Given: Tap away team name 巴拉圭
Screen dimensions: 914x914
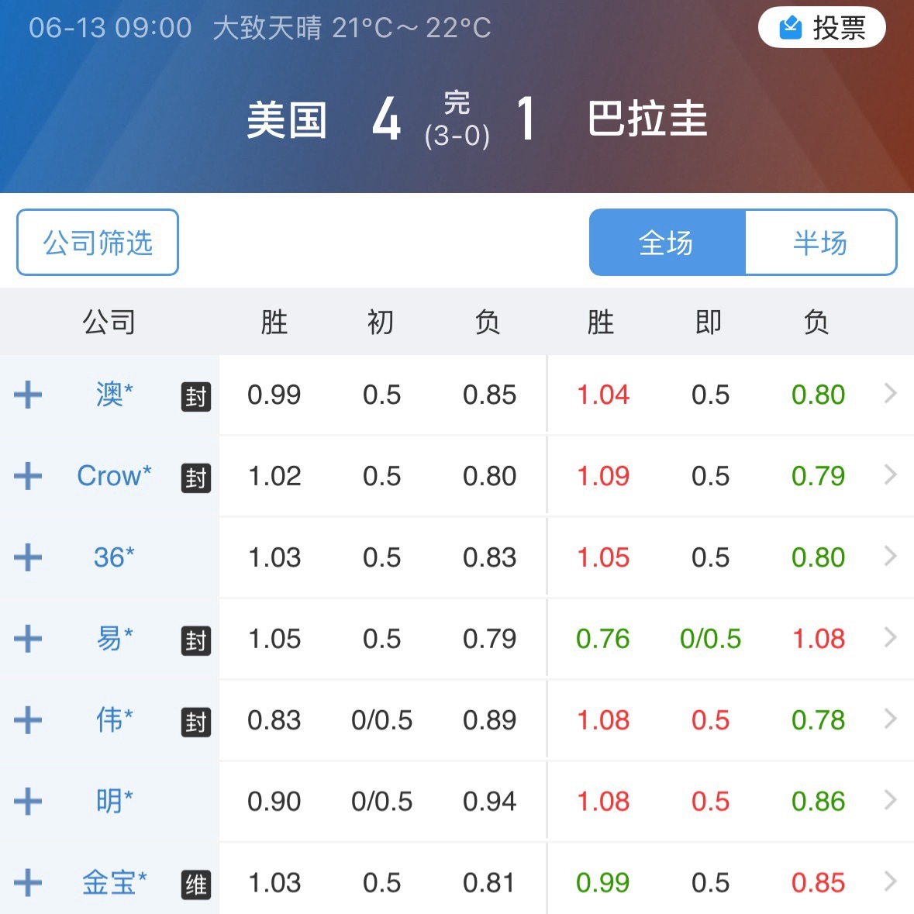Looking at the screenshot, I should 647,119.
